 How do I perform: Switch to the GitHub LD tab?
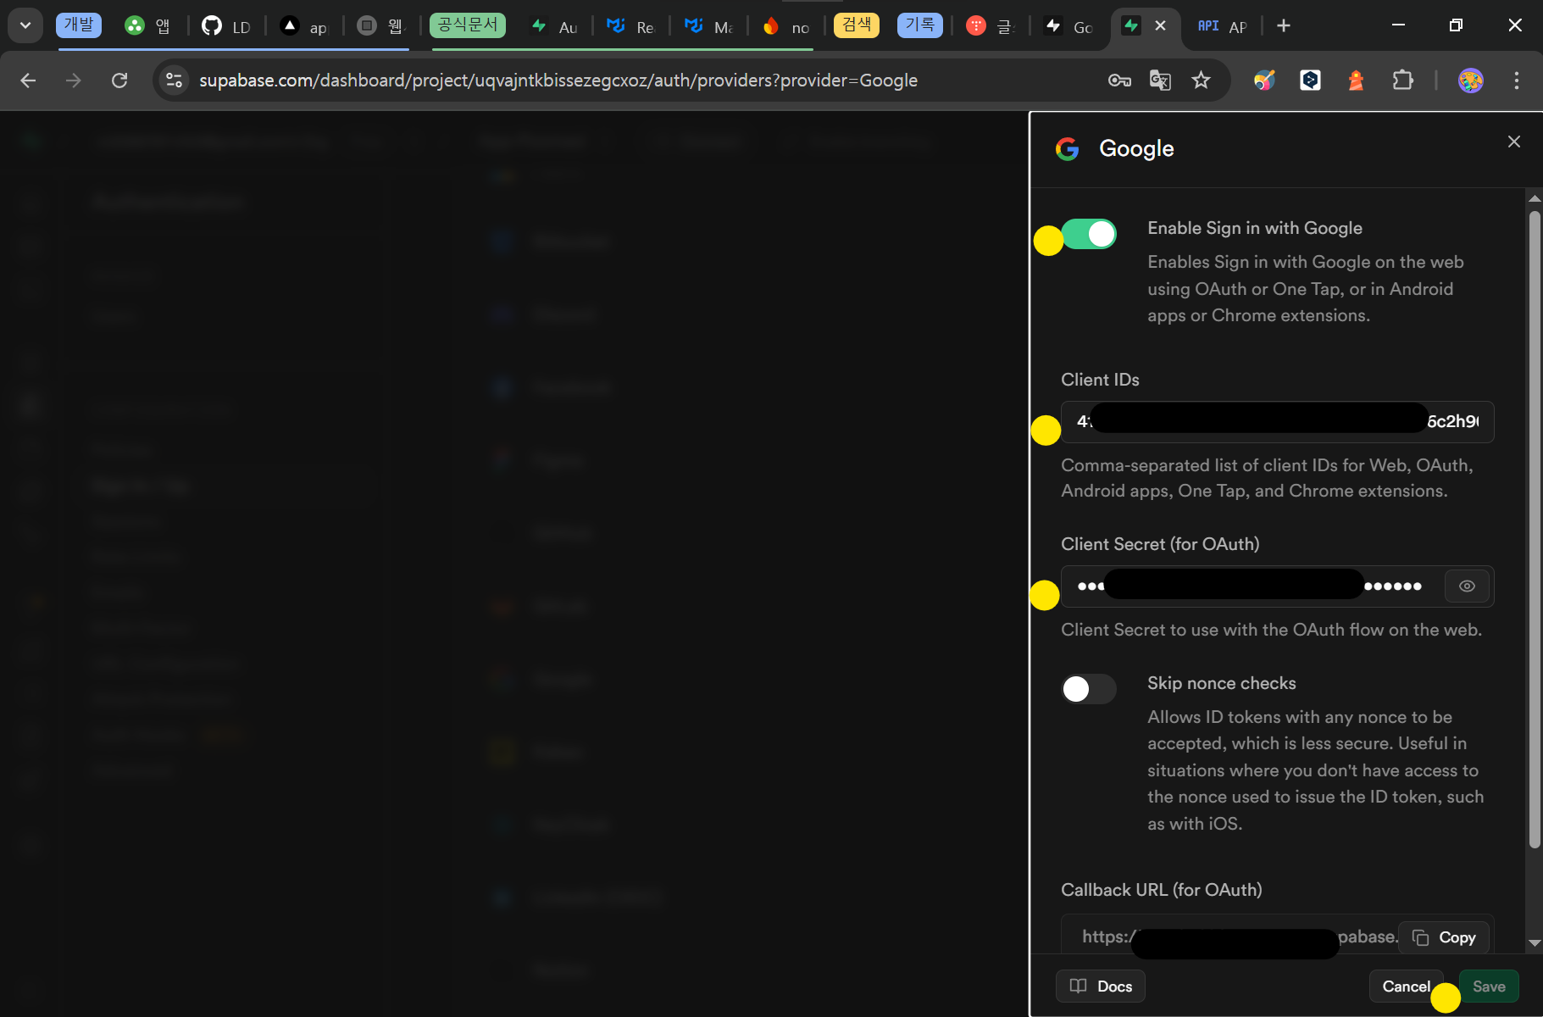pos(227,26)
